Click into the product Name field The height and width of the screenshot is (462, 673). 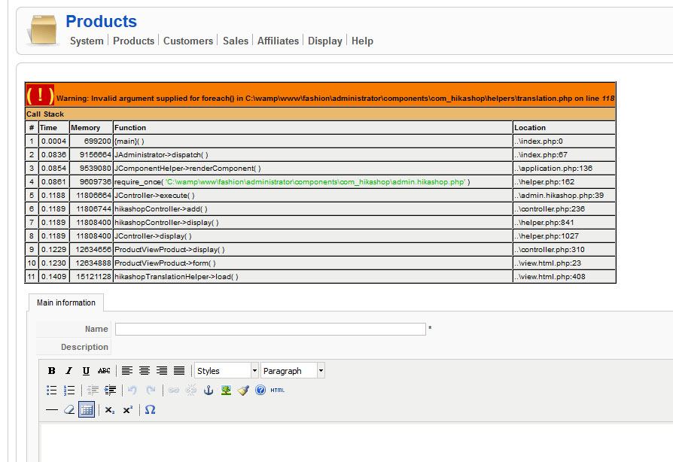pos(270,329)
